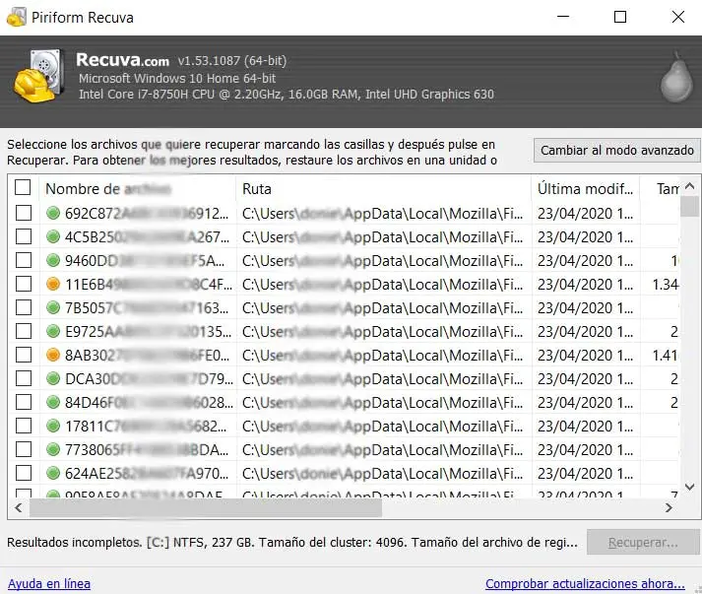Tick the select-all checkbox in header row

23,187
